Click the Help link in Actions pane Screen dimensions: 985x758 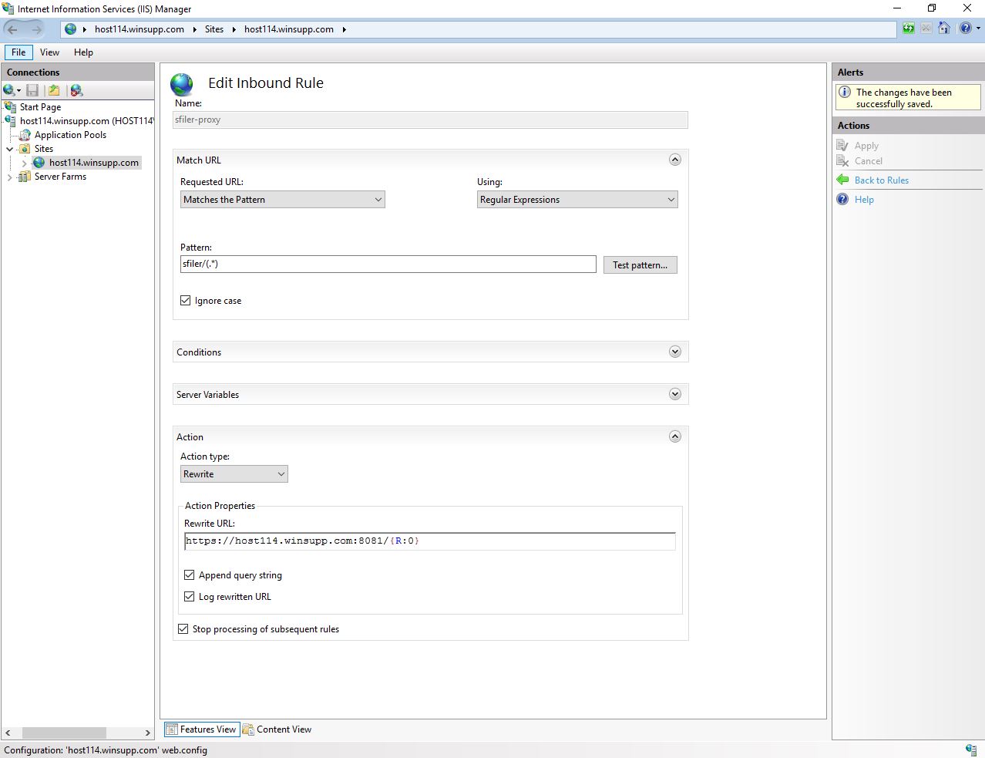(864, 200)
